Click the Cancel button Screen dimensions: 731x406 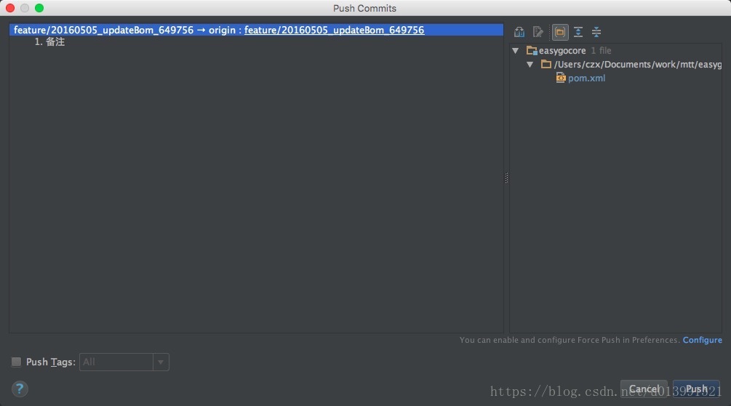click(644, 389)
